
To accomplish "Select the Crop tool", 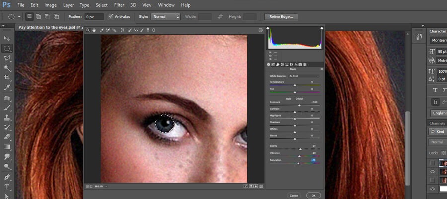I will (x=7, y=78).
